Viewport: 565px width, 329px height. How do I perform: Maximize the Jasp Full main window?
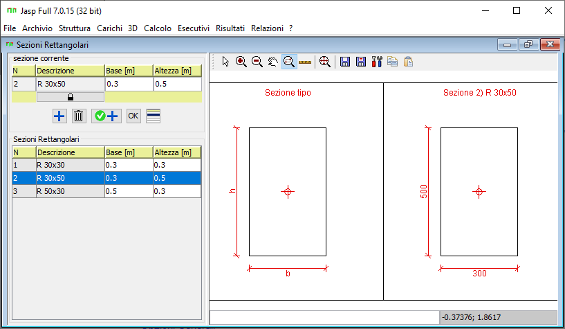pos(517,11)
